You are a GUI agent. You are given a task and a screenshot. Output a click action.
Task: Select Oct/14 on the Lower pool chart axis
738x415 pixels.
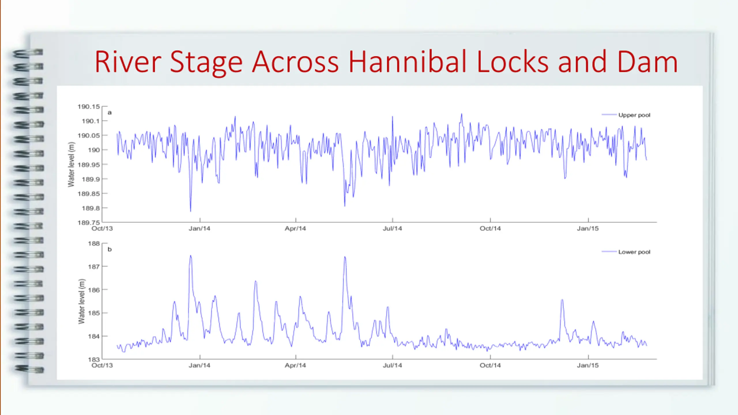(490, 365)
